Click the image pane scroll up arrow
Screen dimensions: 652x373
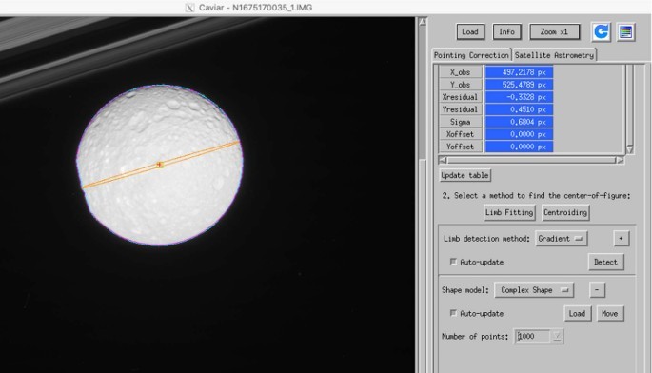coord(422,22)
